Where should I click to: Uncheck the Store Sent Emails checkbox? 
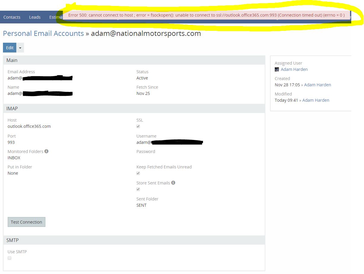click(x=138, y=189)
